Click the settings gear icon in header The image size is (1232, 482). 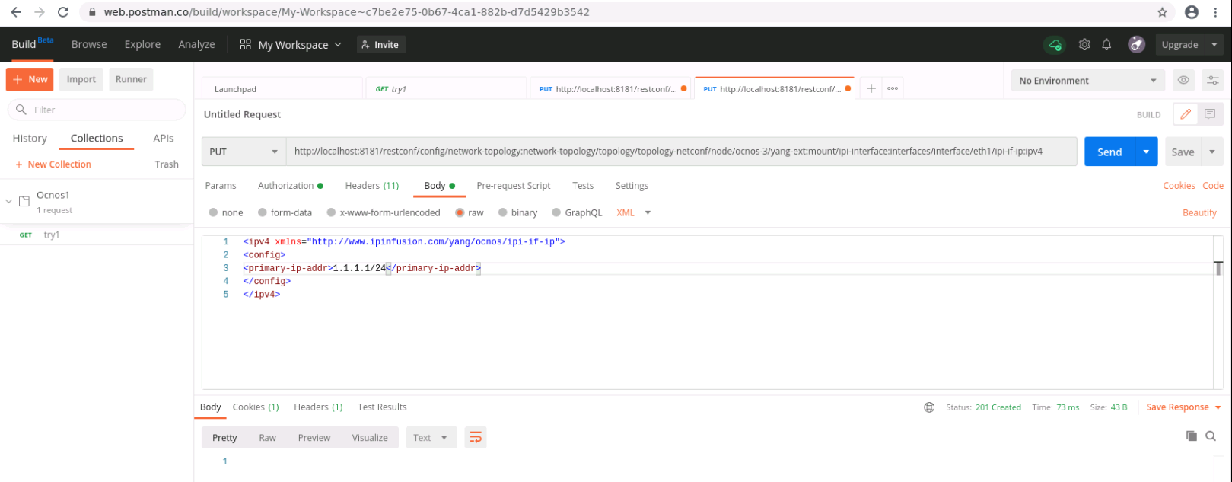coord(1084,45)
